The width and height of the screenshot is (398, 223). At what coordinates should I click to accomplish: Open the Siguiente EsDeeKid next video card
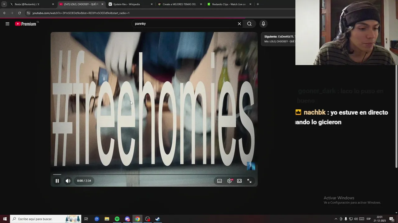pyautogui.click(x=279, y=39)
